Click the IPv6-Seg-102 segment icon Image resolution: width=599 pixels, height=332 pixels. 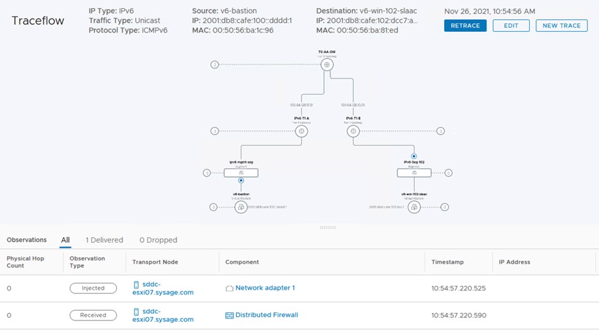pos(414,173)
